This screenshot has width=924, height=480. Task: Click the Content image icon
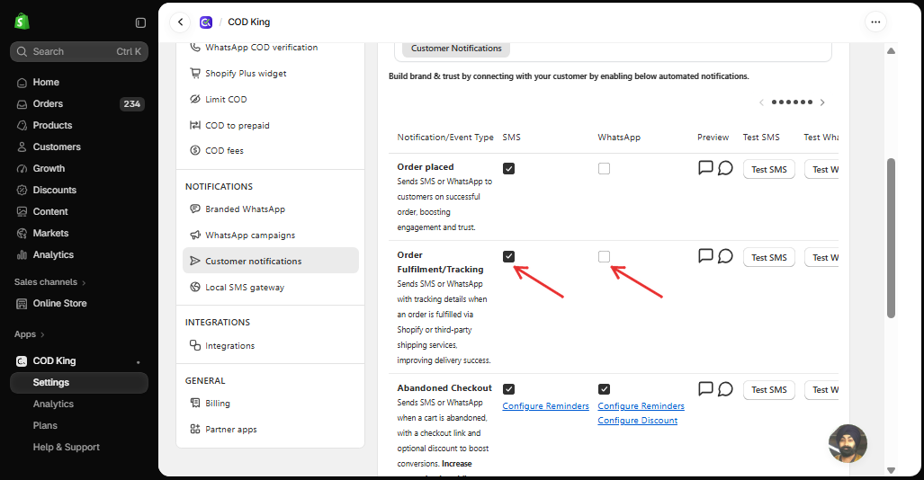pyautogui.click(x=22, y=211)
